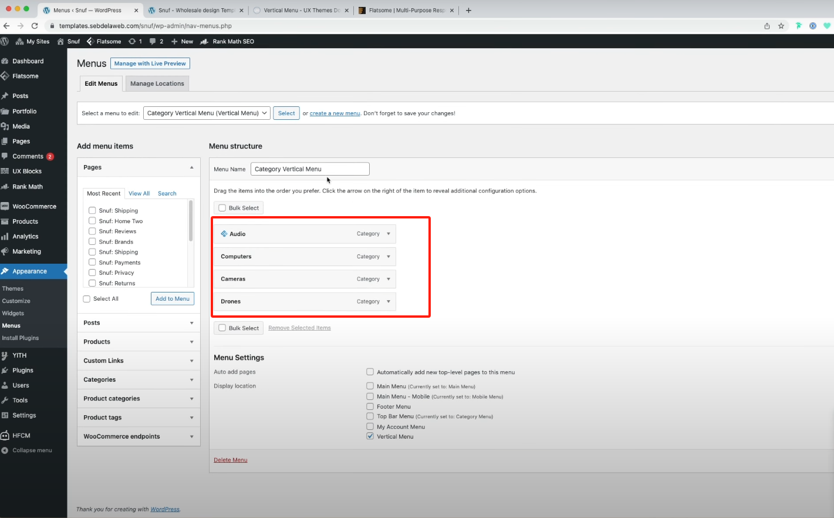This screenshot has height=518, width=834.
Task: Switch to the View All pages tab
Action: (x=139, y=194)
